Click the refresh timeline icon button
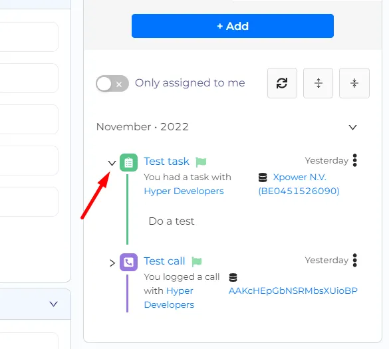The image size is (389, 349). tap(282, 83)
